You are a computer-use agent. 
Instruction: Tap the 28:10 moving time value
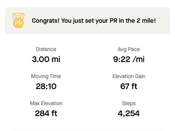click(46, 86)
